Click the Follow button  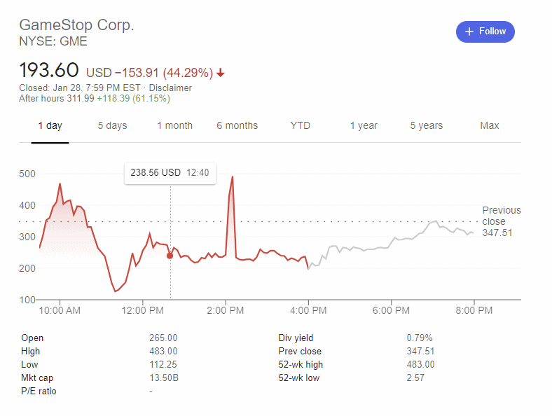pos(485,32)
